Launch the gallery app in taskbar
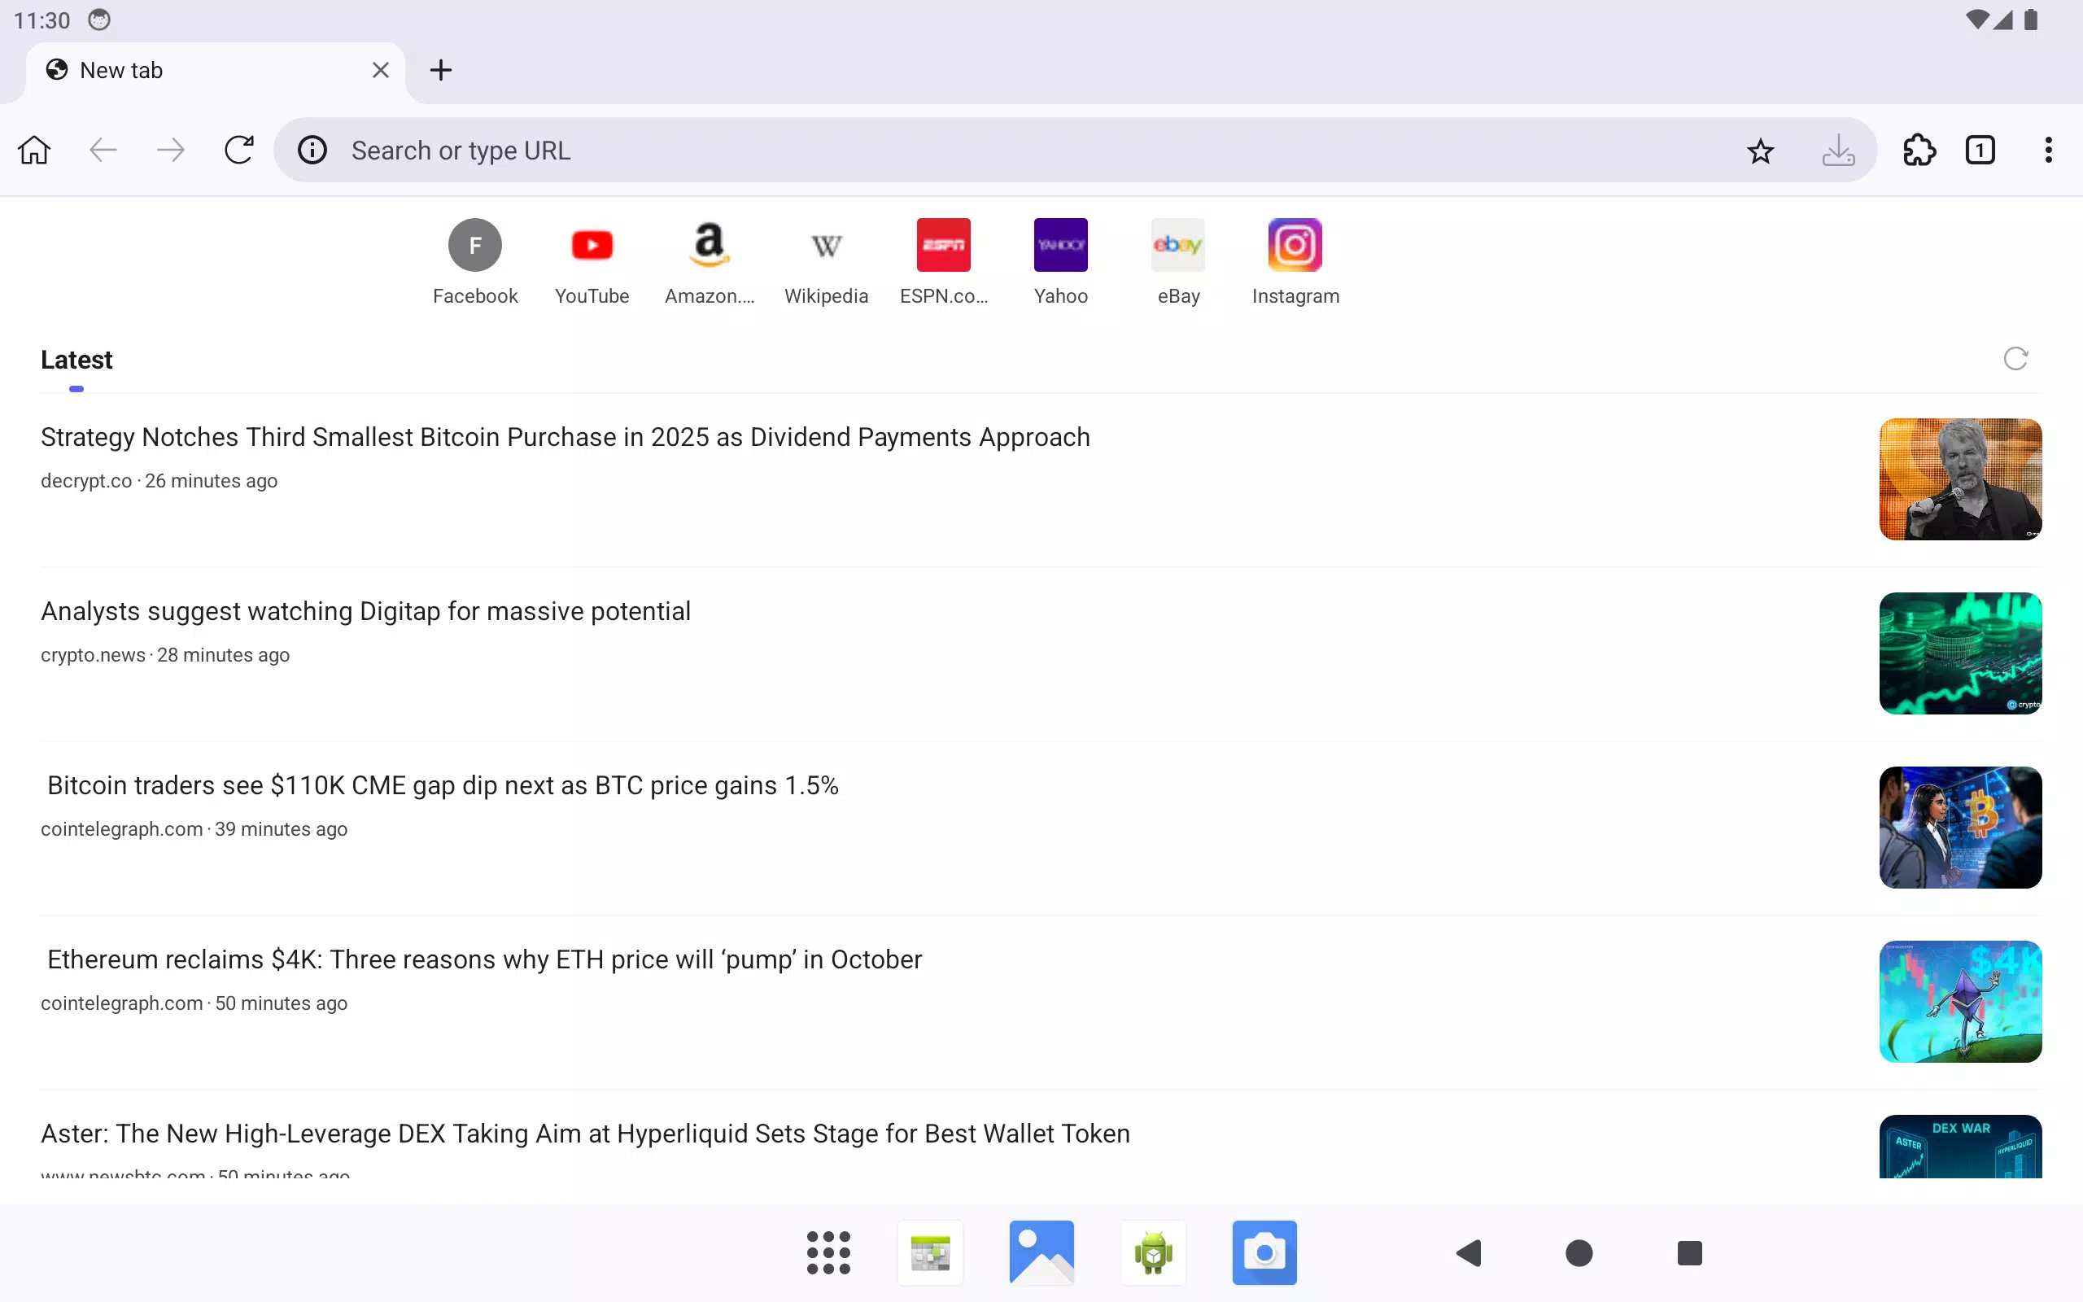2083x1302 pixels. click(x=1041, y=1253)
